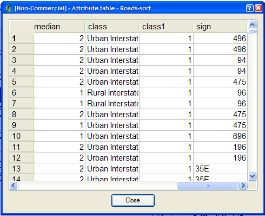Click Rural Interstate cell in row 7
Image resolution: width=265 pixels, height=216 pixels.
click(112, 104)
